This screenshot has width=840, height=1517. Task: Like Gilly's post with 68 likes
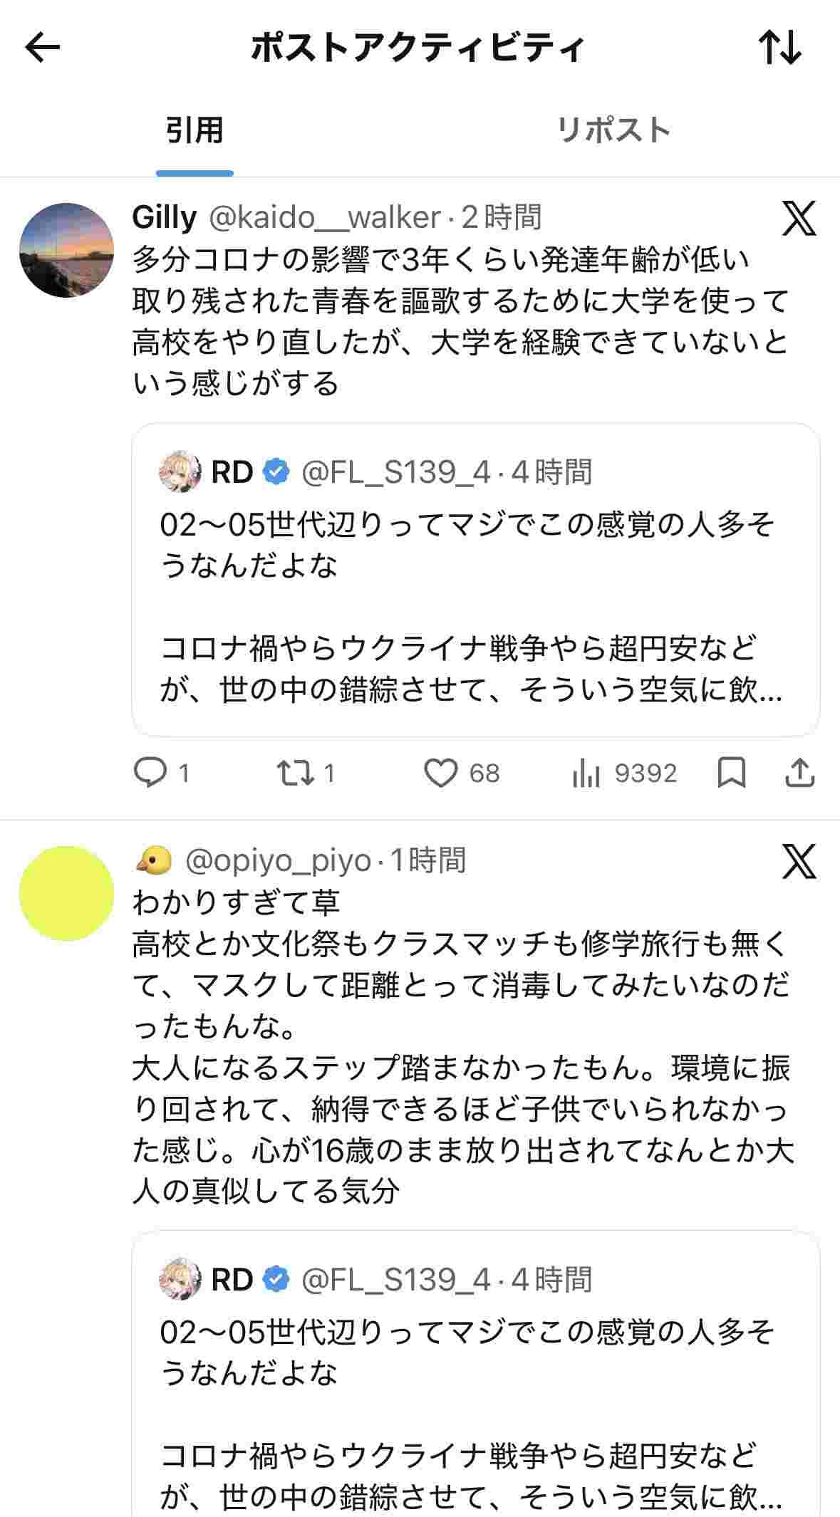441,773
